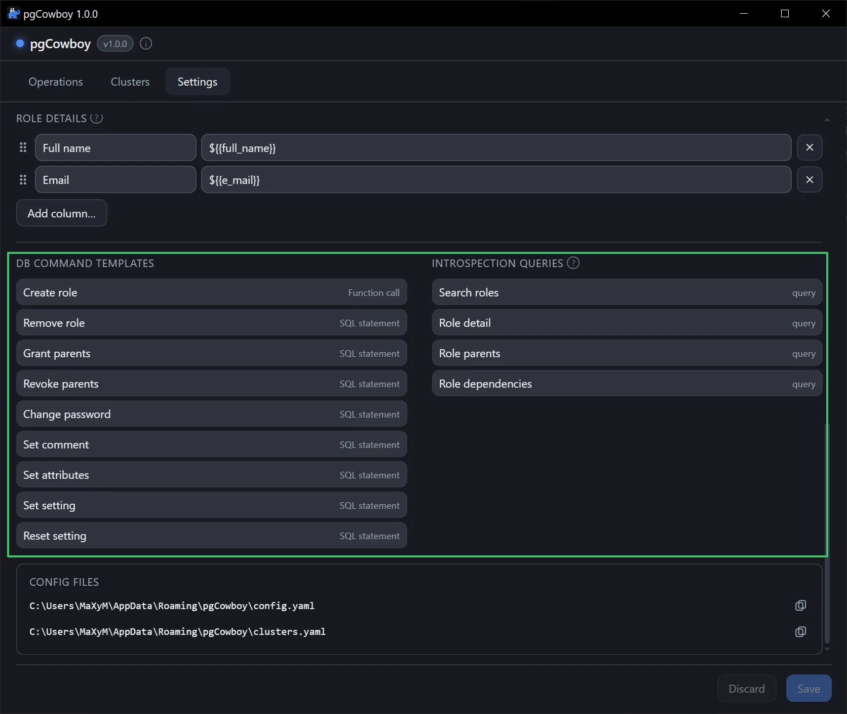This screenshot has width=847, height=714.
Task: Expand the Set comment template
Action: click(x=212, y=444)
